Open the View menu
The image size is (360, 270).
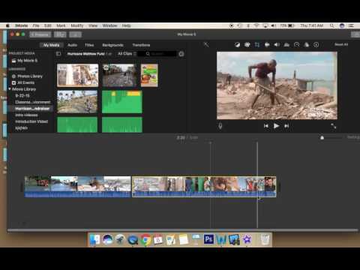click(x=93, y=25)
